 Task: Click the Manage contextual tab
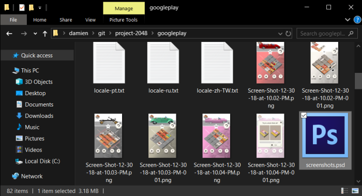pyautogui.click(x=124, y=8)
